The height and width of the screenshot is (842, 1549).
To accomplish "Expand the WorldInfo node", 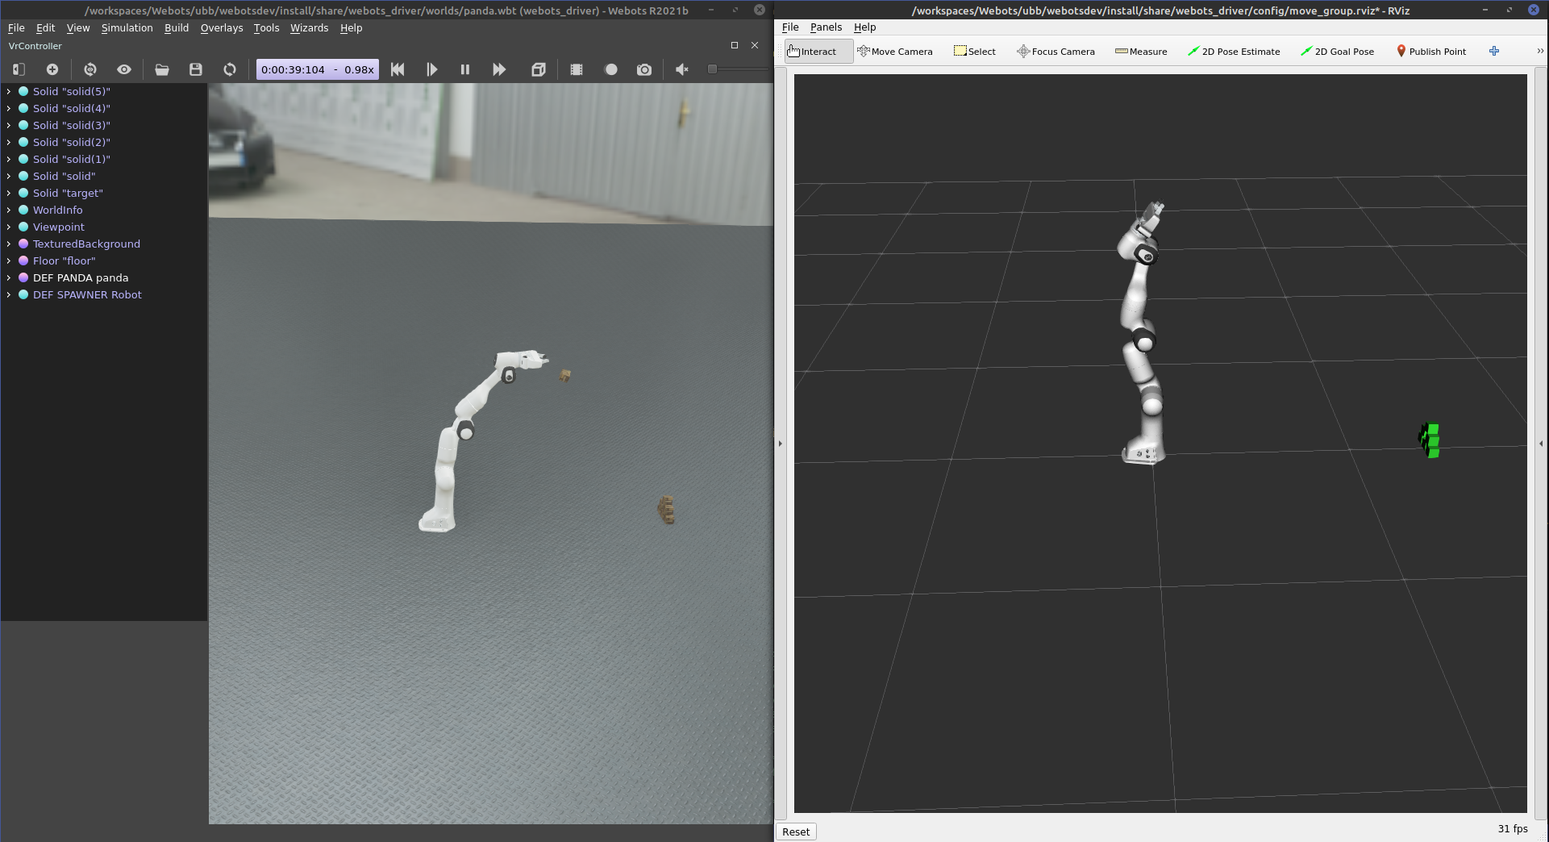I will (9, 210).
